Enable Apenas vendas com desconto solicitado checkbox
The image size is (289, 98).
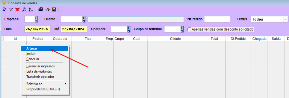click(189, 29)
